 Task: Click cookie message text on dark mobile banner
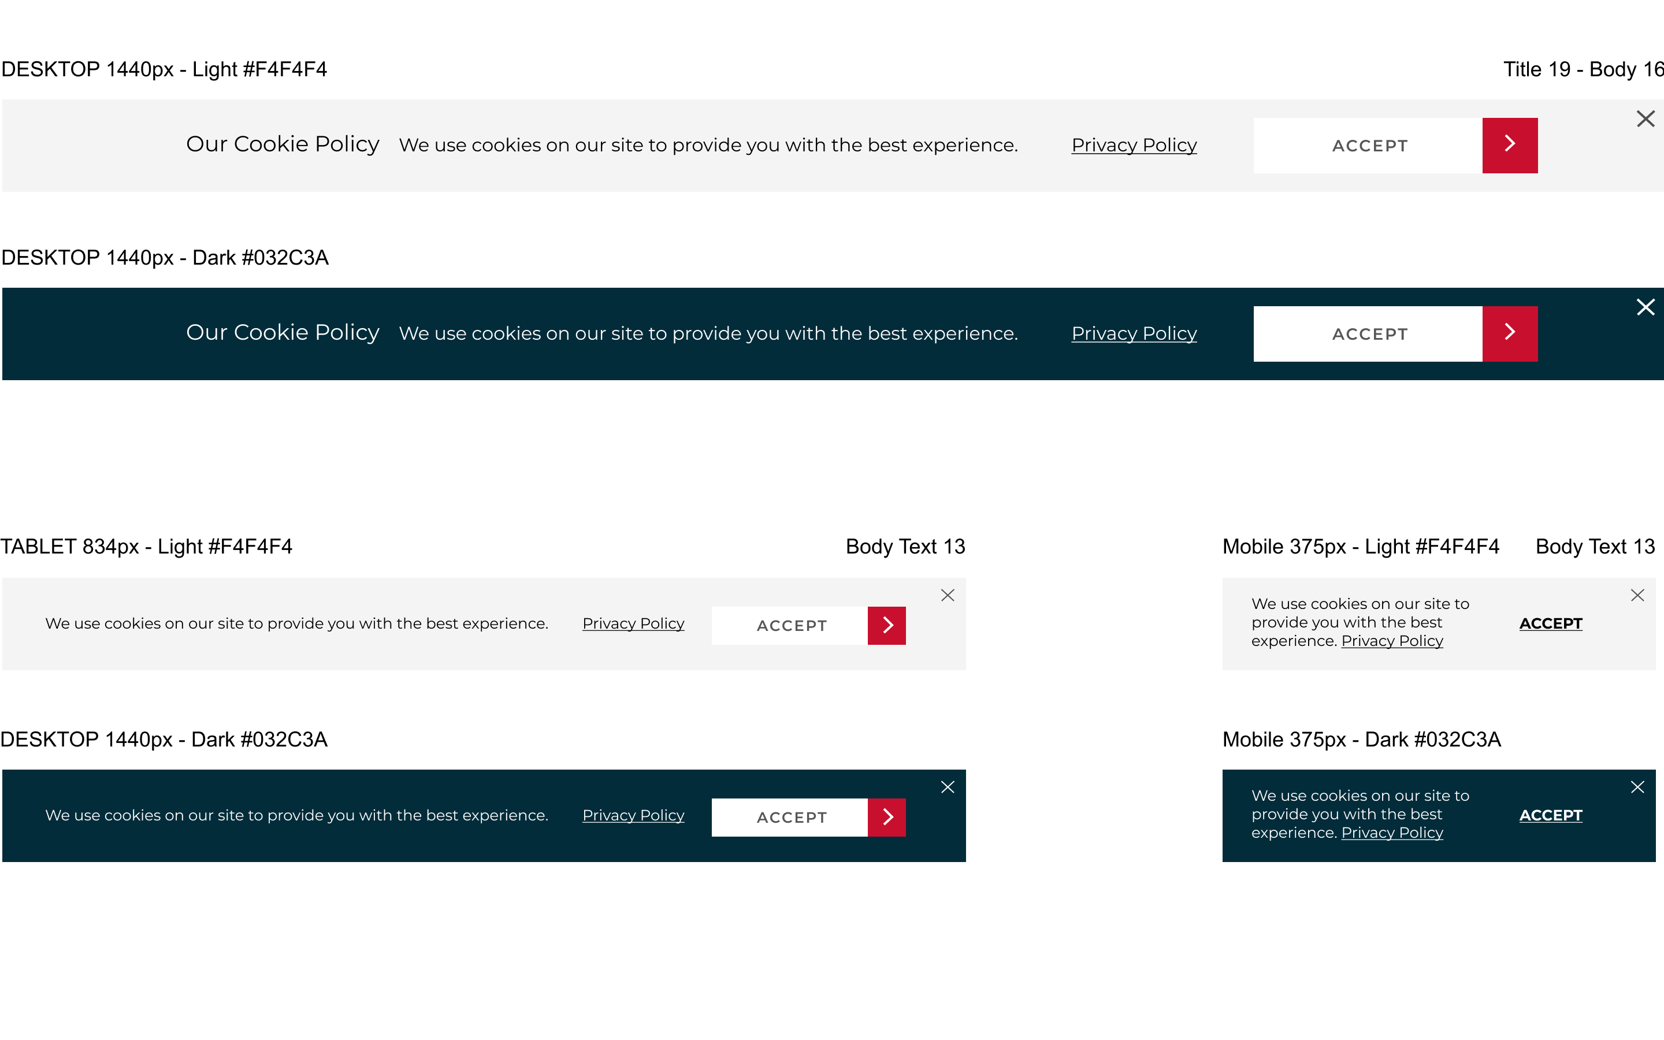point(1360,815)
